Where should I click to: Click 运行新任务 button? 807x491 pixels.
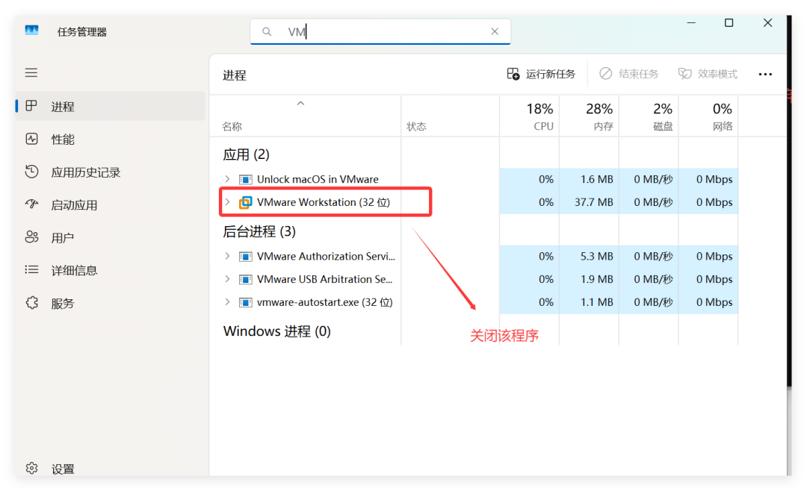pos(541,74)
